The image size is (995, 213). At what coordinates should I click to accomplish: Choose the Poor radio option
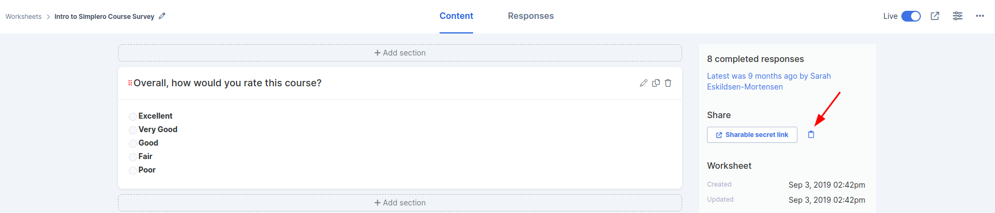click(133, 170)
